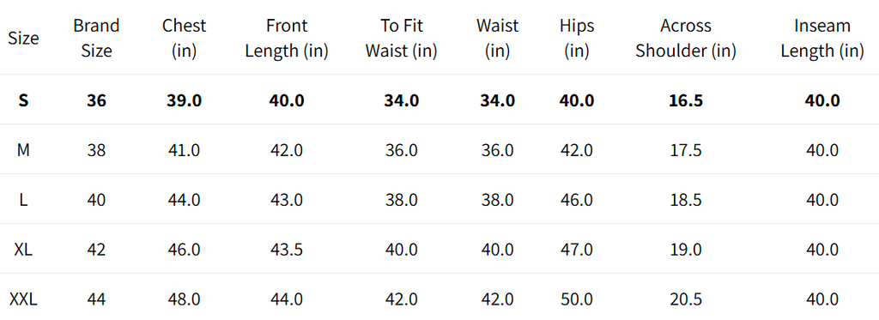This screenshot has height=320, width=879.
Task: Click the Chest (in) column header
Action: click(x=184, y=38)
